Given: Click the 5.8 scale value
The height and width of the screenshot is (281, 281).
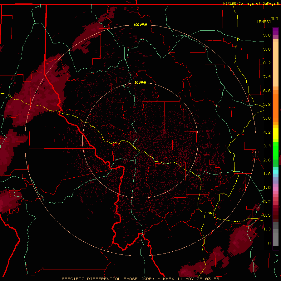Looking at the screenshot, I should click(x=267, y=105).
